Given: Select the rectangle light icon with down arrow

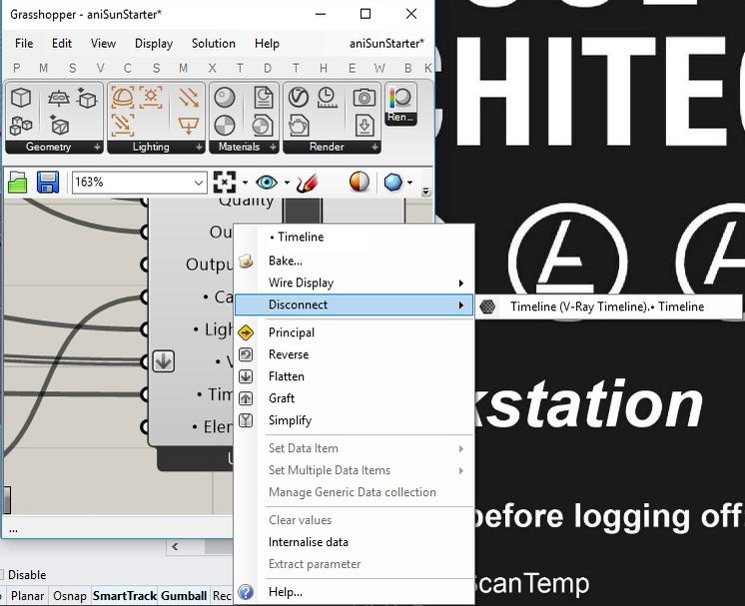Looking at the screenshot, I should [189, 127].
